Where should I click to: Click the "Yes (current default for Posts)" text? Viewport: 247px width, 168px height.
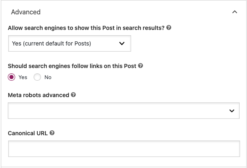[x=52, y=43]
